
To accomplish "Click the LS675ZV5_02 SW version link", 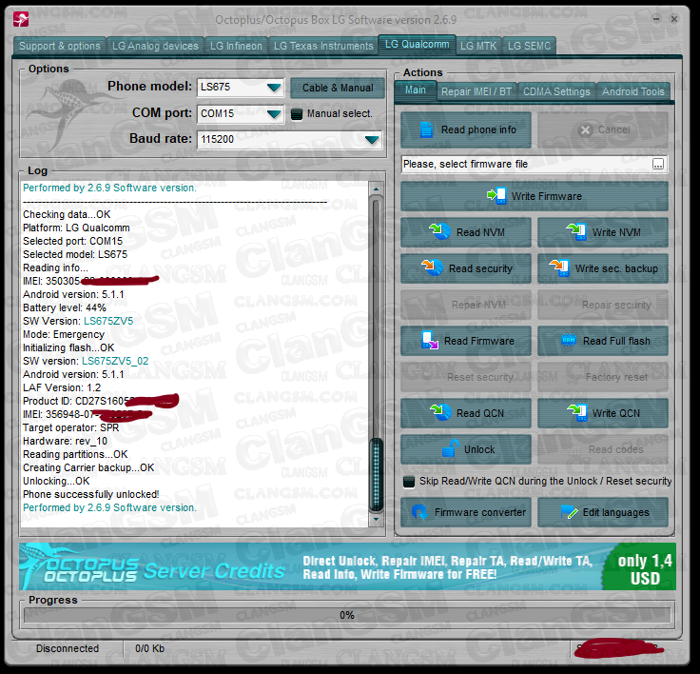I will pos(115,361).
